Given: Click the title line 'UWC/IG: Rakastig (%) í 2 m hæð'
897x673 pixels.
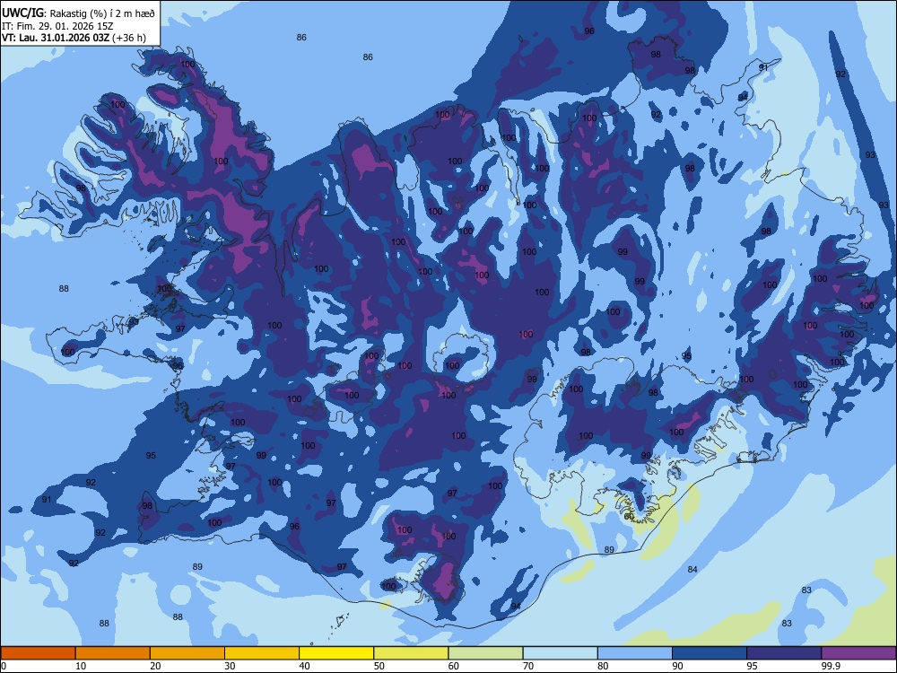Looking at the screenshot, I should [78, 13].
